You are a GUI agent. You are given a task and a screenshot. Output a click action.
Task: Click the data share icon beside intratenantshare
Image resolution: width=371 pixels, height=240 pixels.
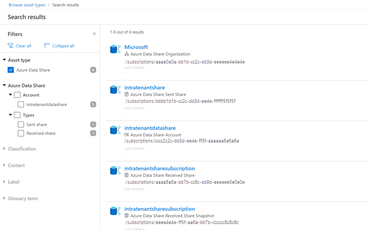pos(115,90)
